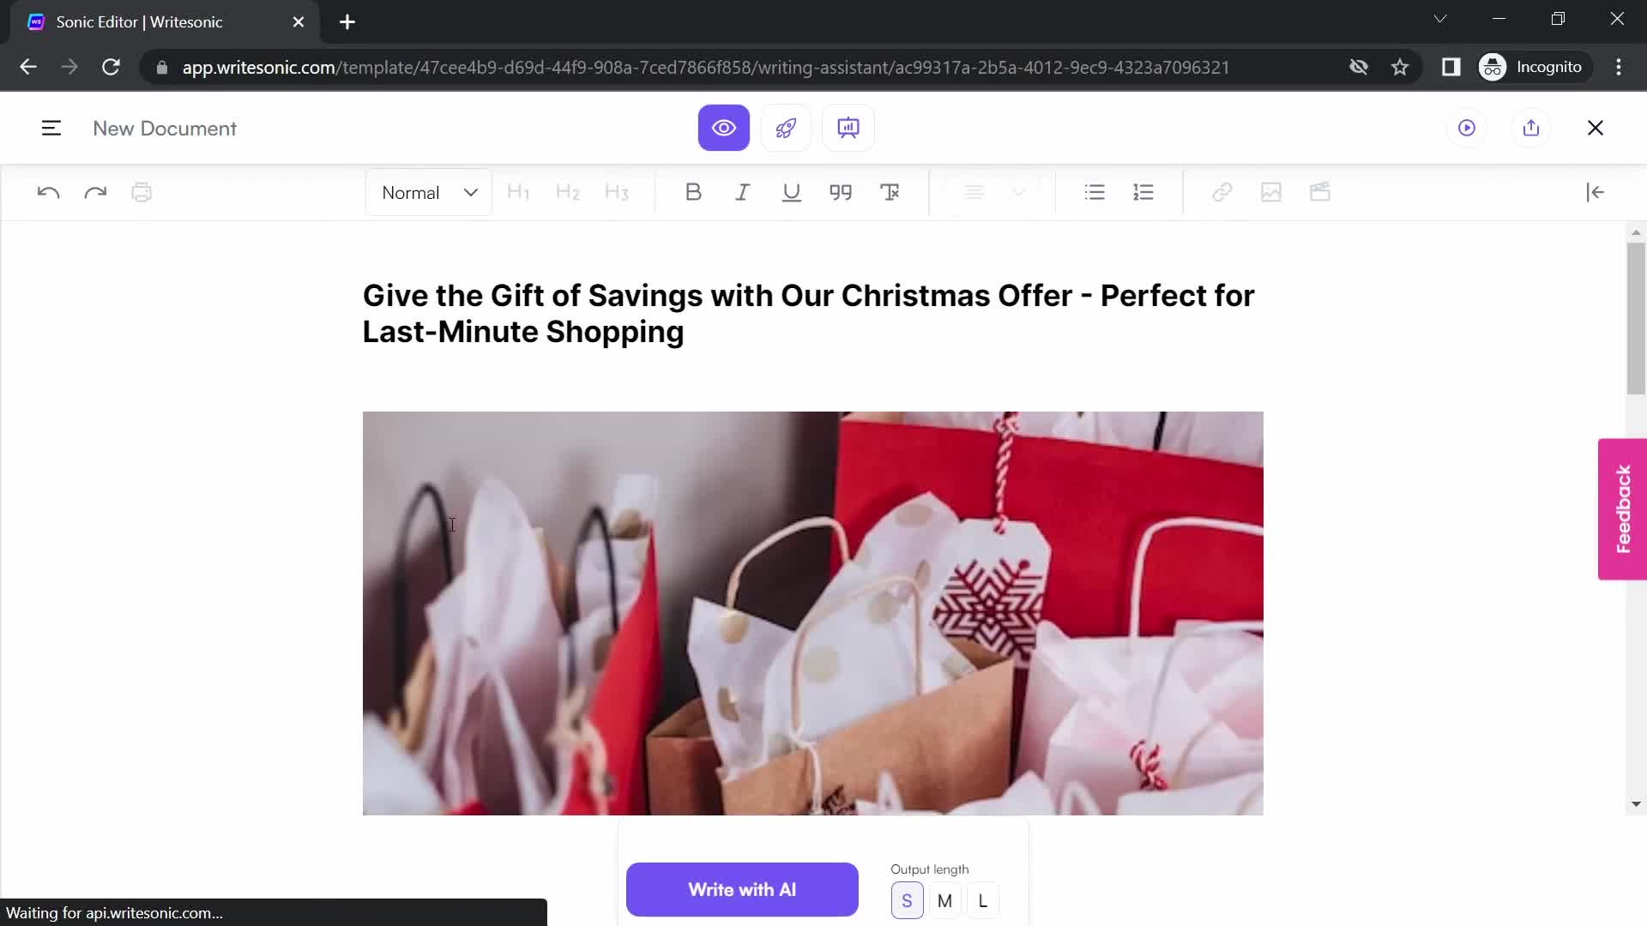Select the M output length option

(x=945, y=901)
